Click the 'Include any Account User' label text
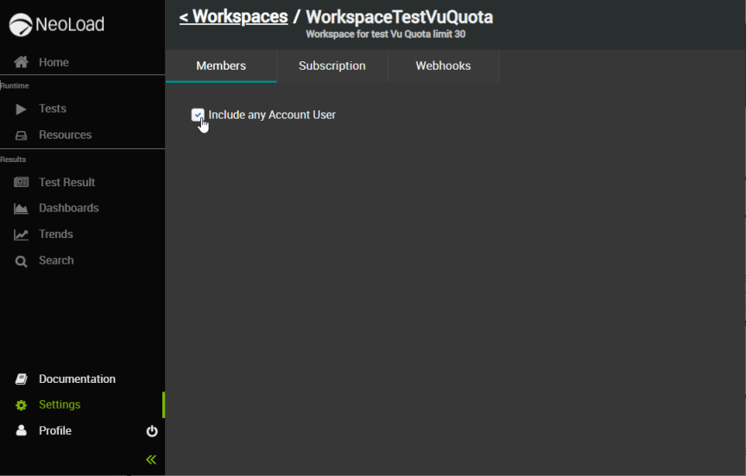This screenshot has width=746, height=476. (272, 115)
